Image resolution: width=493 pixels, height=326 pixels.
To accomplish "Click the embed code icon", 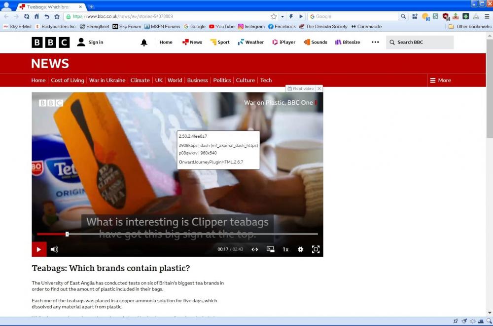I will [255, 249].
